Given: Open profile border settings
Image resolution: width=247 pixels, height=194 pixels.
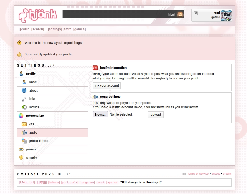Looking at the screenshot, I should point(52,141).
